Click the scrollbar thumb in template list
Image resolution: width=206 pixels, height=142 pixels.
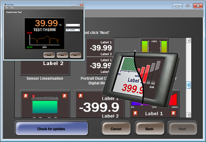(x=189, y=85)
